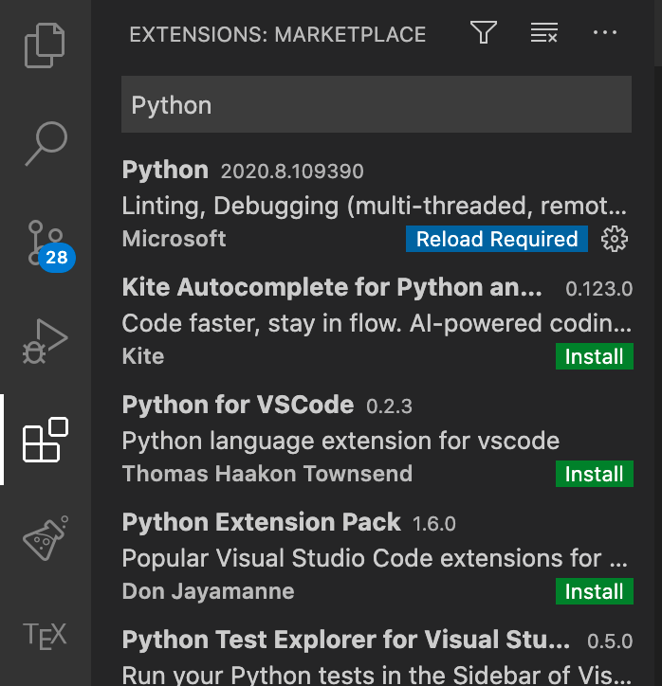Open the Run and Debug view
The image size is (662, 686).
pos(46,341)
